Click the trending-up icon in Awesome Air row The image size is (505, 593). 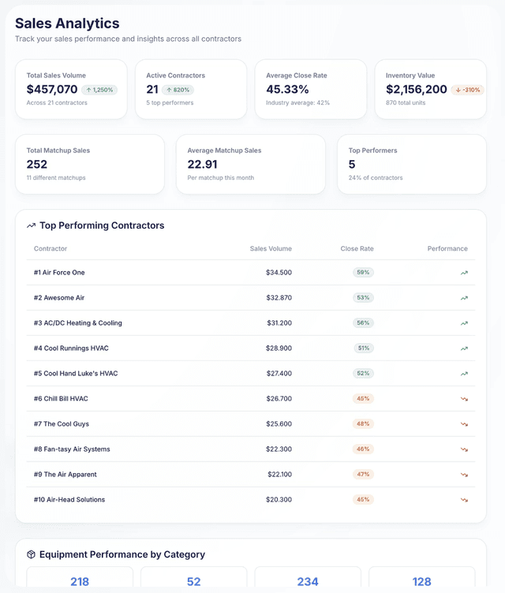point(464,298)
